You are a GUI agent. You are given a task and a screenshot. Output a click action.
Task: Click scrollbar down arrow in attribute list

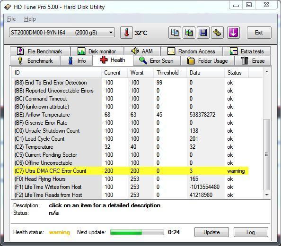[x=267, y=195]
